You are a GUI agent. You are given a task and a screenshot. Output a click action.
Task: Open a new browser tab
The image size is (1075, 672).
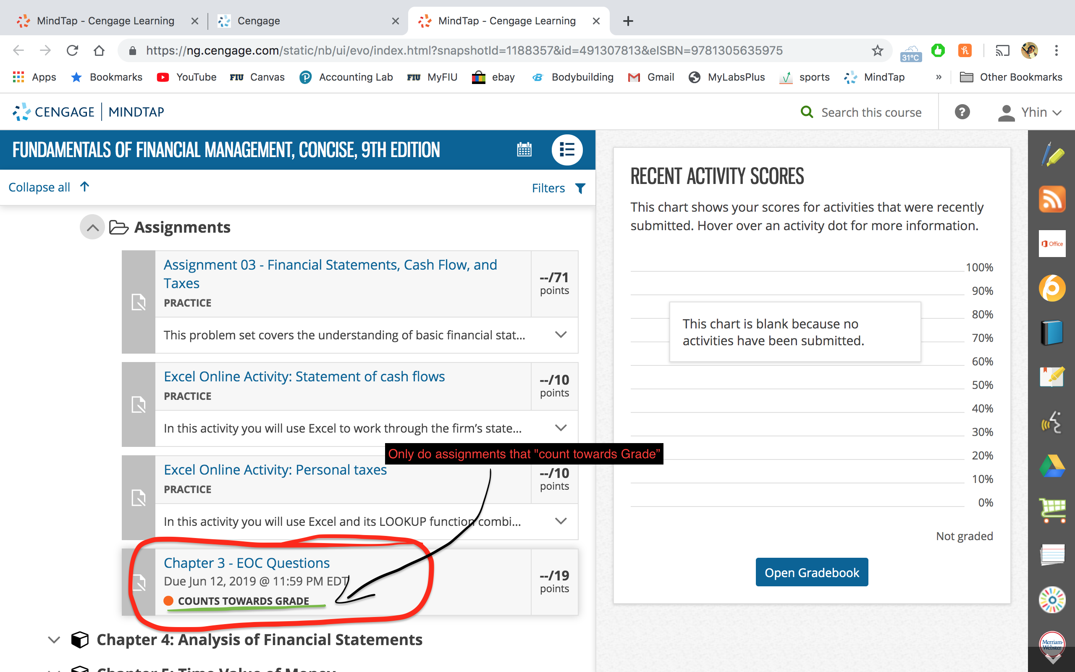628,21
